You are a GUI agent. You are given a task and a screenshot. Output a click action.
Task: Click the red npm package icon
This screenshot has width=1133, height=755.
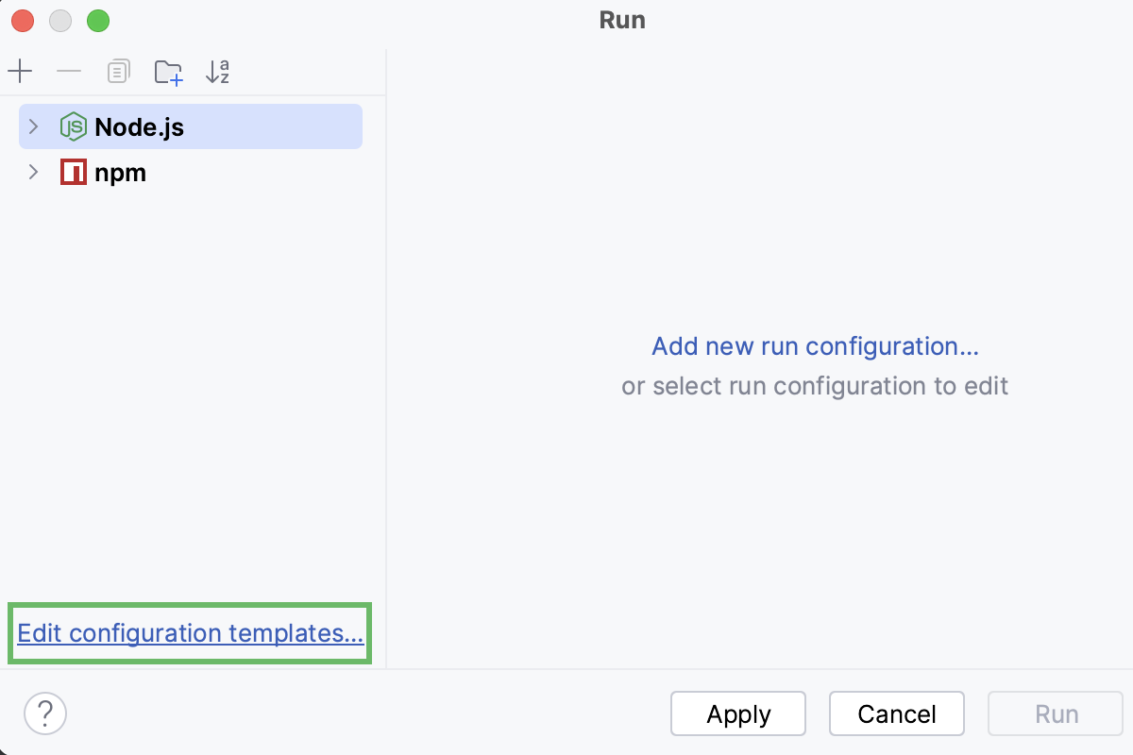(73, 172)
